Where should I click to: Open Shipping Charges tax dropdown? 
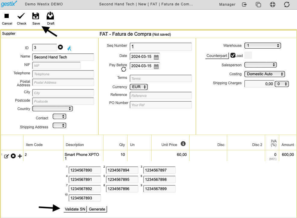coord(282,84)
